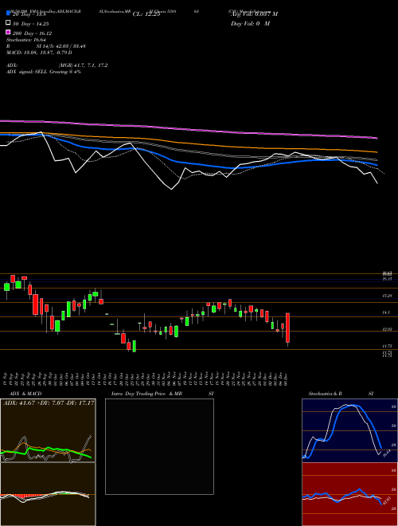The width and height of the screenshot is (398, 526).
Task: Click the RSI 14/5 value 42.03 / 33.48
Action: [60, 46]
